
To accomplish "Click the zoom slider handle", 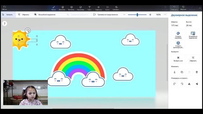I will coord(137,15).
